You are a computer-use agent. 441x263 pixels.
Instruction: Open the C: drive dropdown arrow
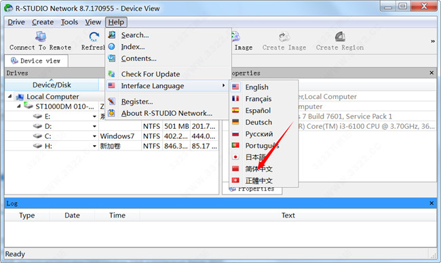[95, 136]
